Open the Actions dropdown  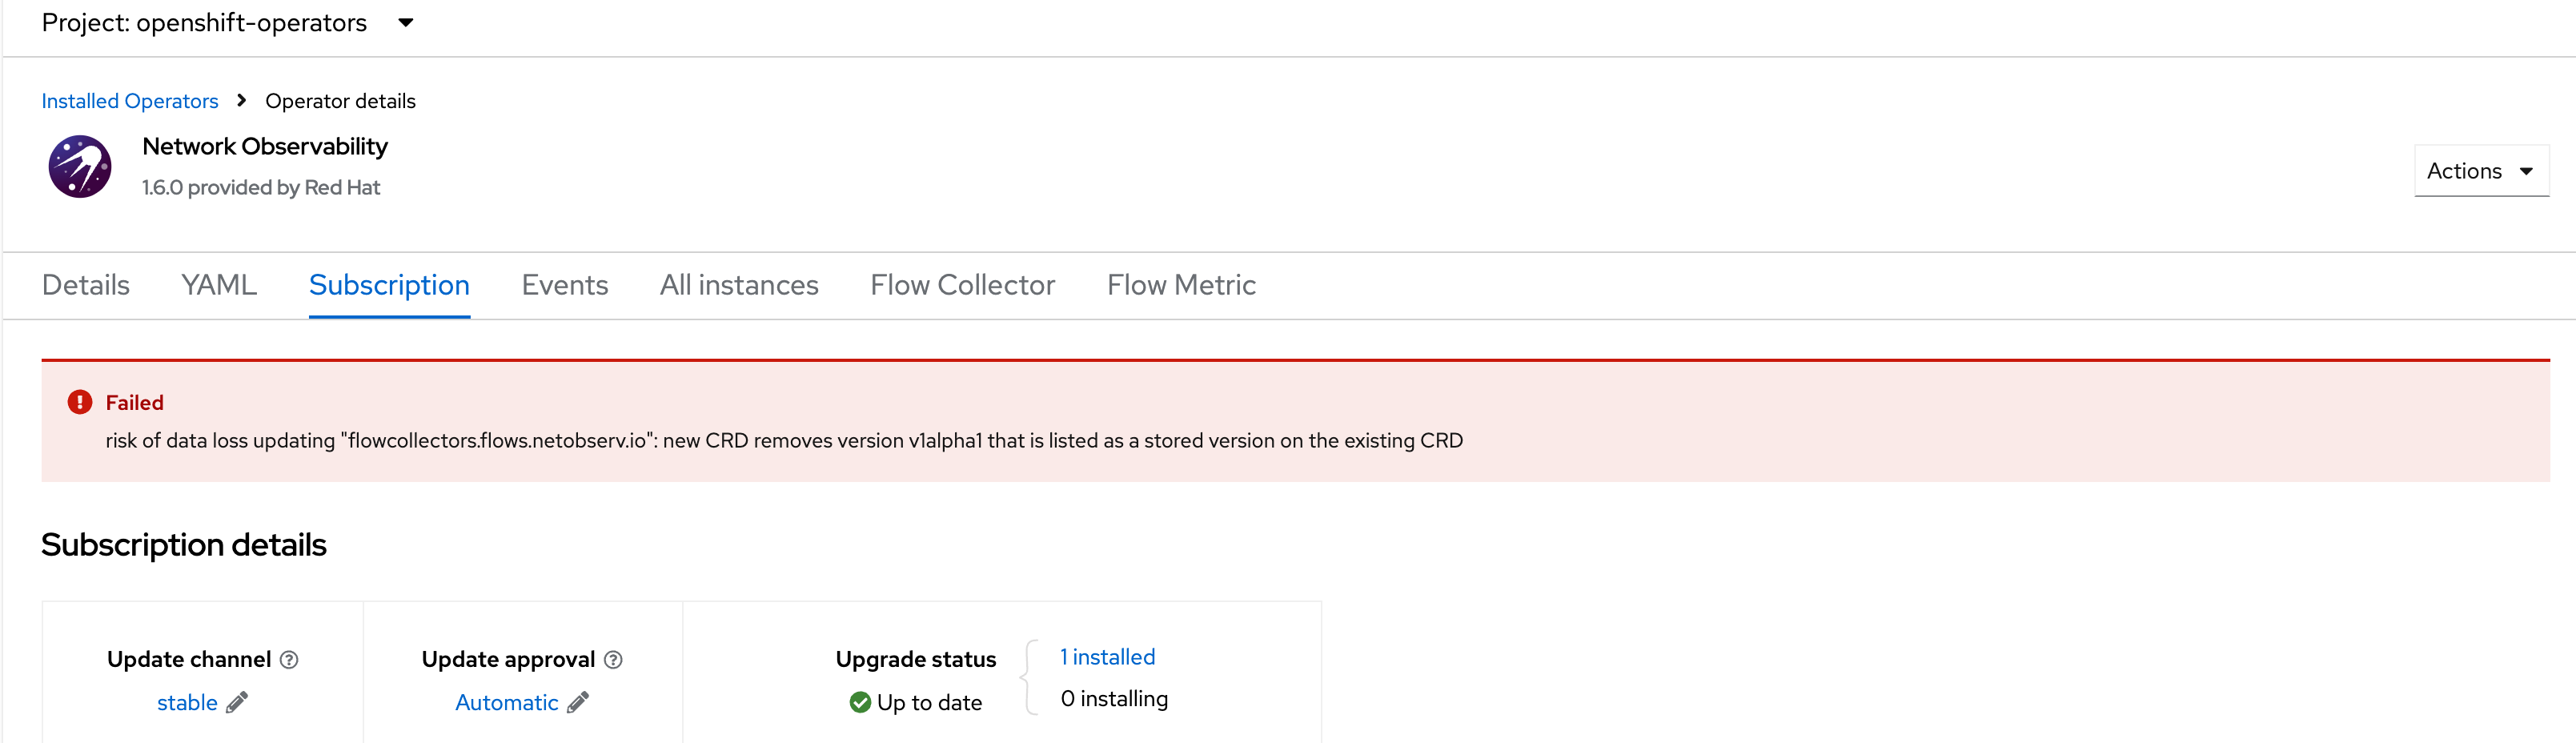(2481, 170)
